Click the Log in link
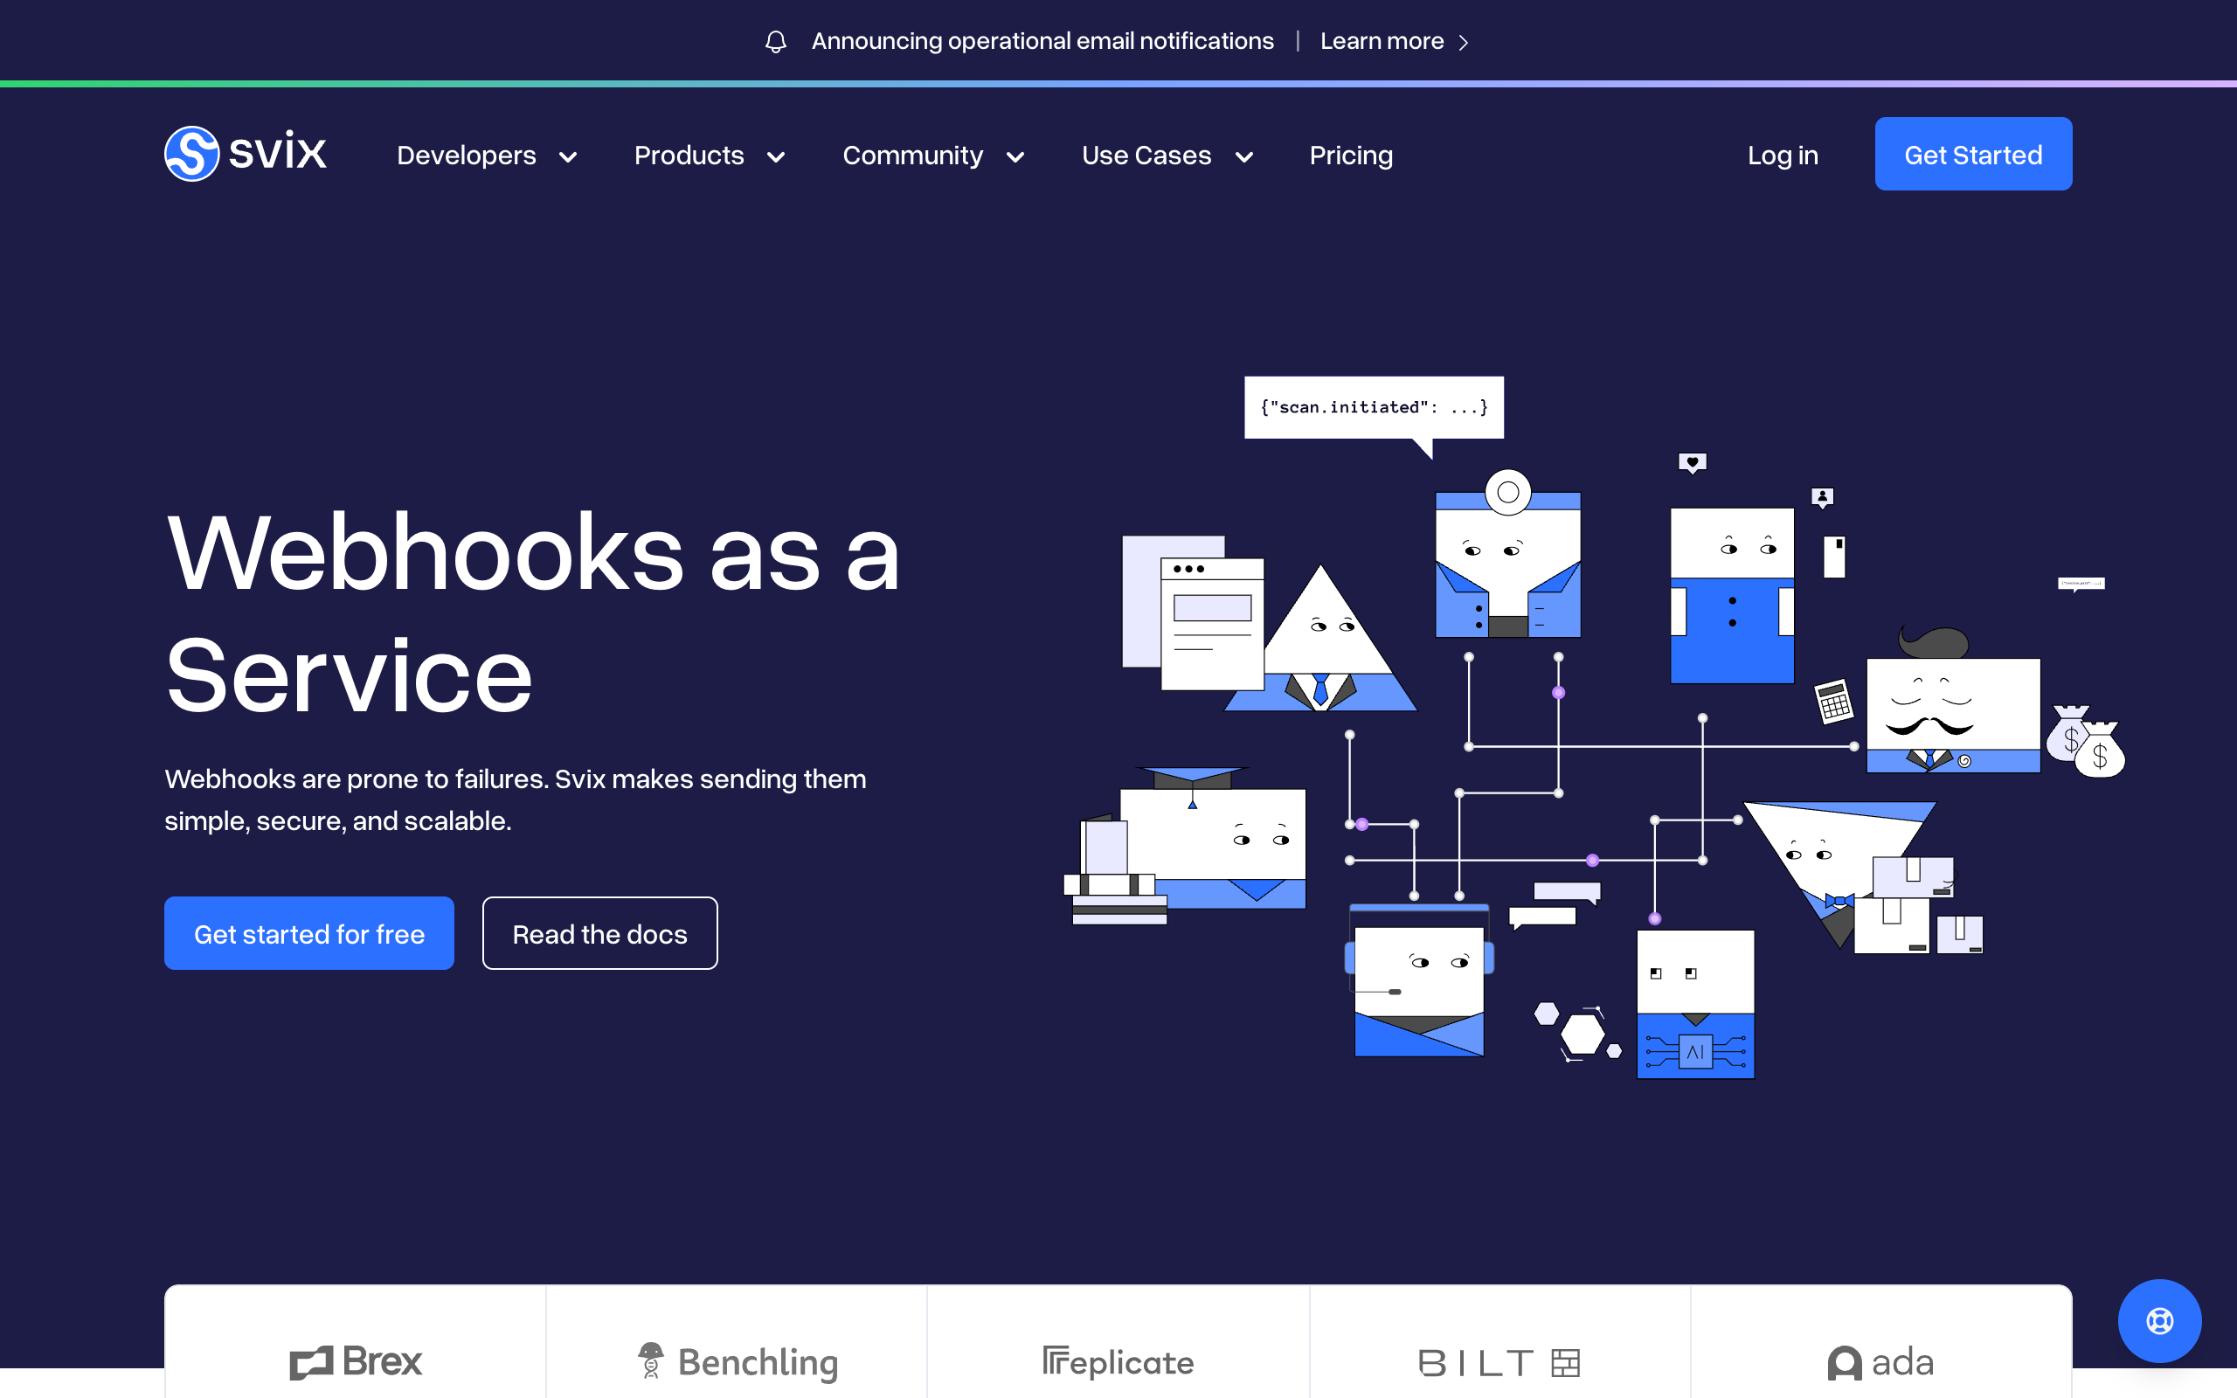 click(1783, 156)
